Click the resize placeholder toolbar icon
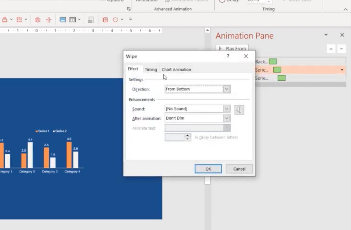The image size is (351, 230). [x=90, y=20]
